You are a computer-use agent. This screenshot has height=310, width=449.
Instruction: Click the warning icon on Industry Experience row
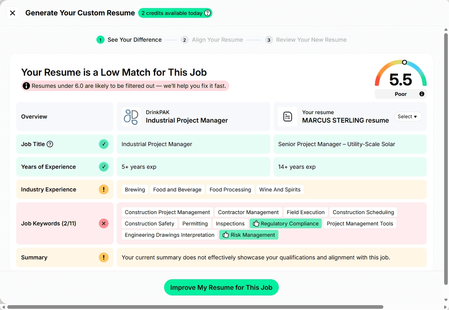104,189
